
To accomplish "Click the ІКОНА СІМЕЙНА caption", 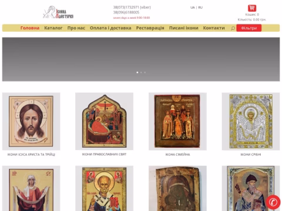I will 177,155.
